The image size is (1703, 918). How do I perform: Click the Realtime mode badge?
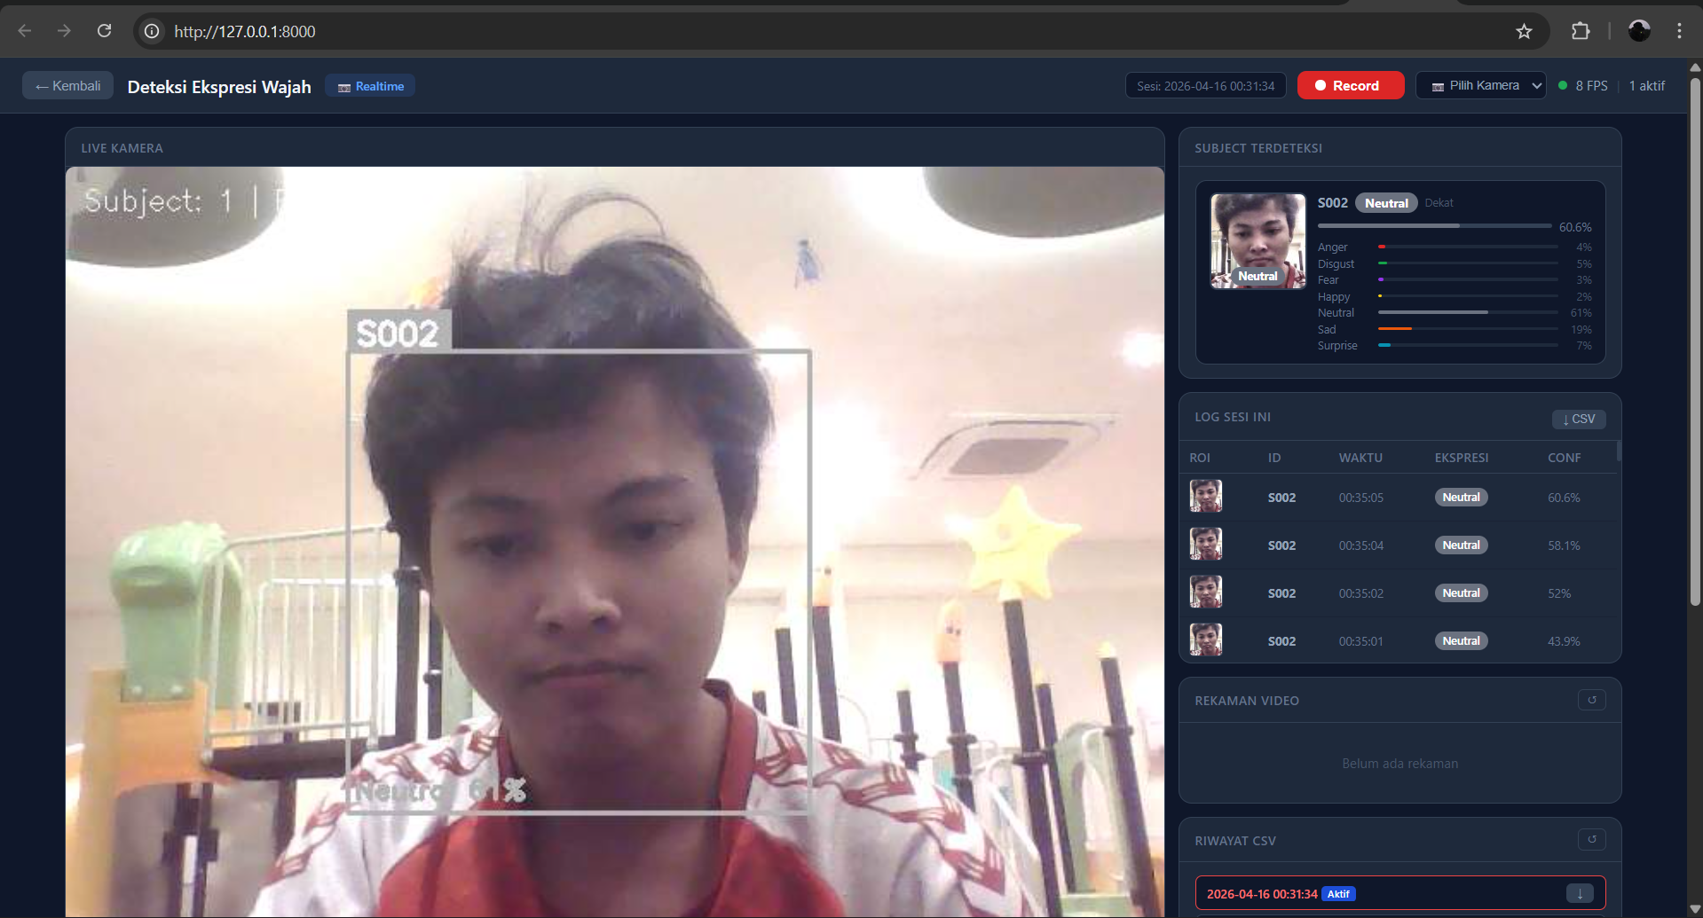tap(370, 86)
